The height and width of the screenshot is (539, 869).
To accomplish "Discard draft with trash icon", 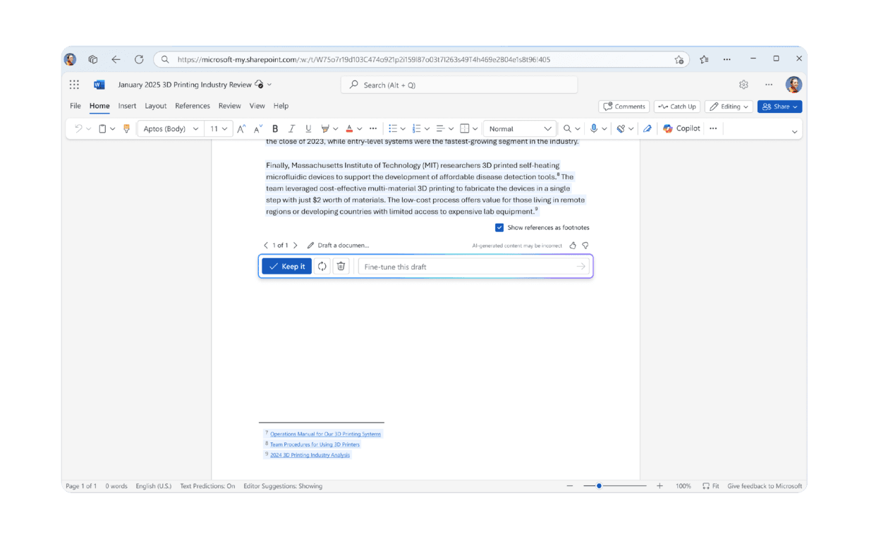I will 341,266.
